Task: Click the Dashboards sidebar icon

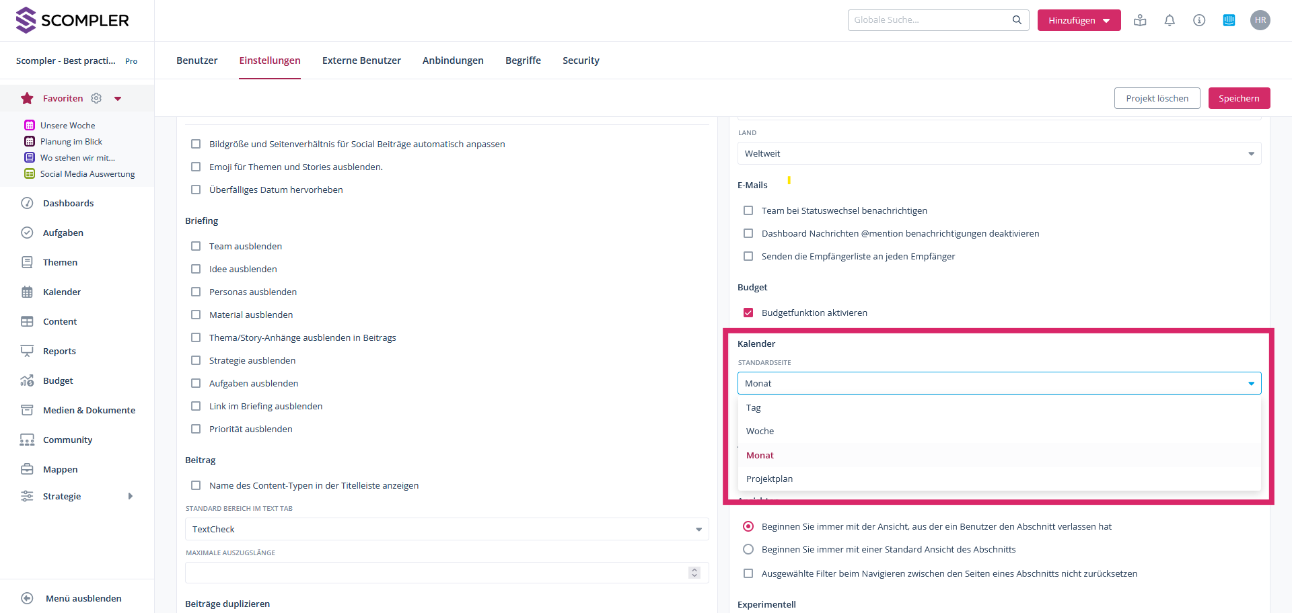Action: point(27,203)
